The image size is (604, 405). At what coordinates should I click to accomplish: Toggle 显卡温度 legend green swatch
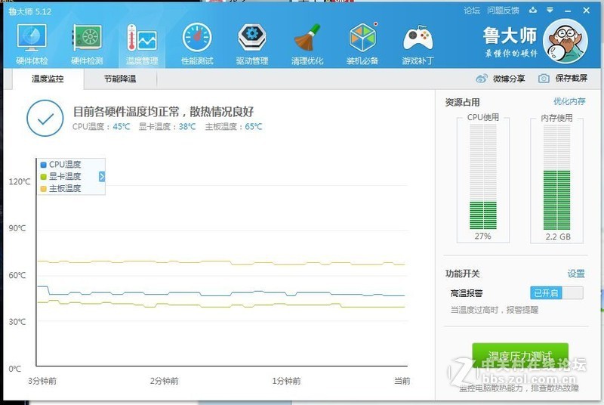[44, 177]
